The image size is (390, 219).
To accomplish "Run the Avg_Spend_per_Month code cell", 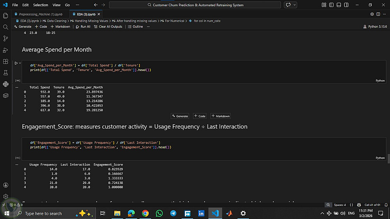I will coord(16,63).
